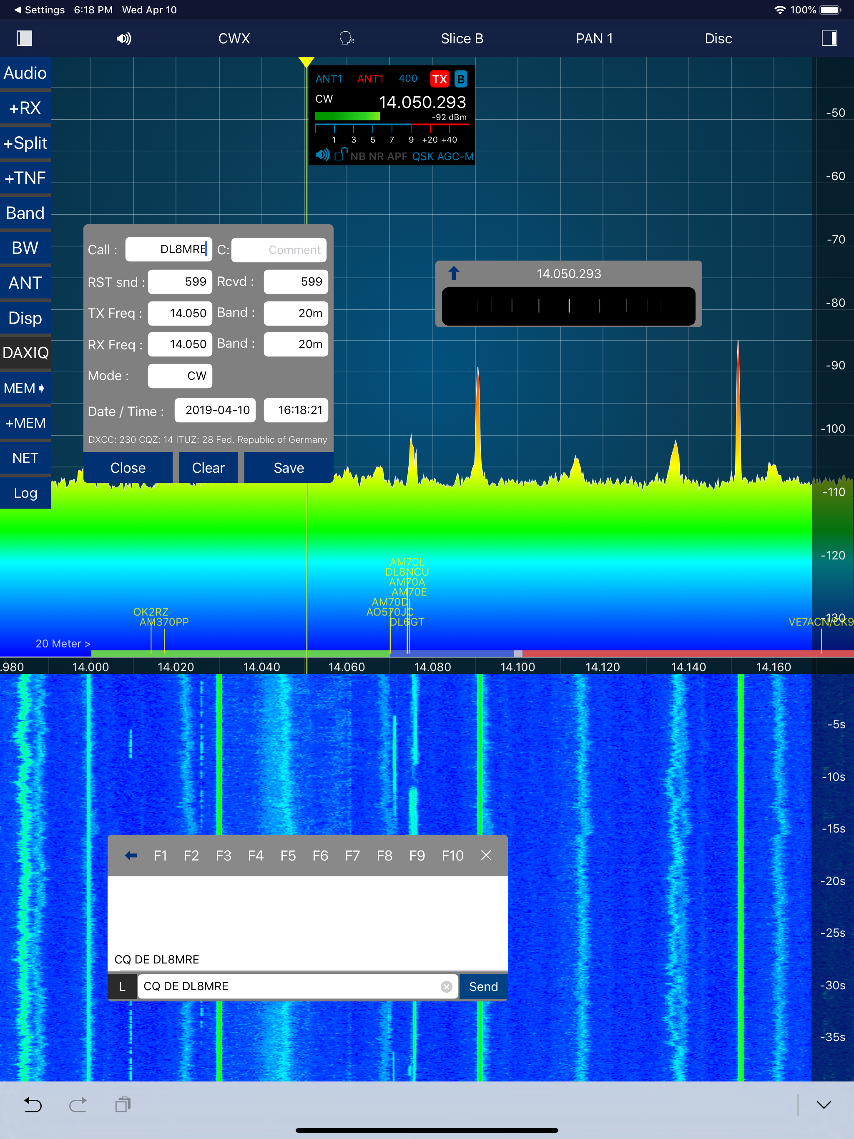Add a tracking notch filter with +TNF

(25, 178)
